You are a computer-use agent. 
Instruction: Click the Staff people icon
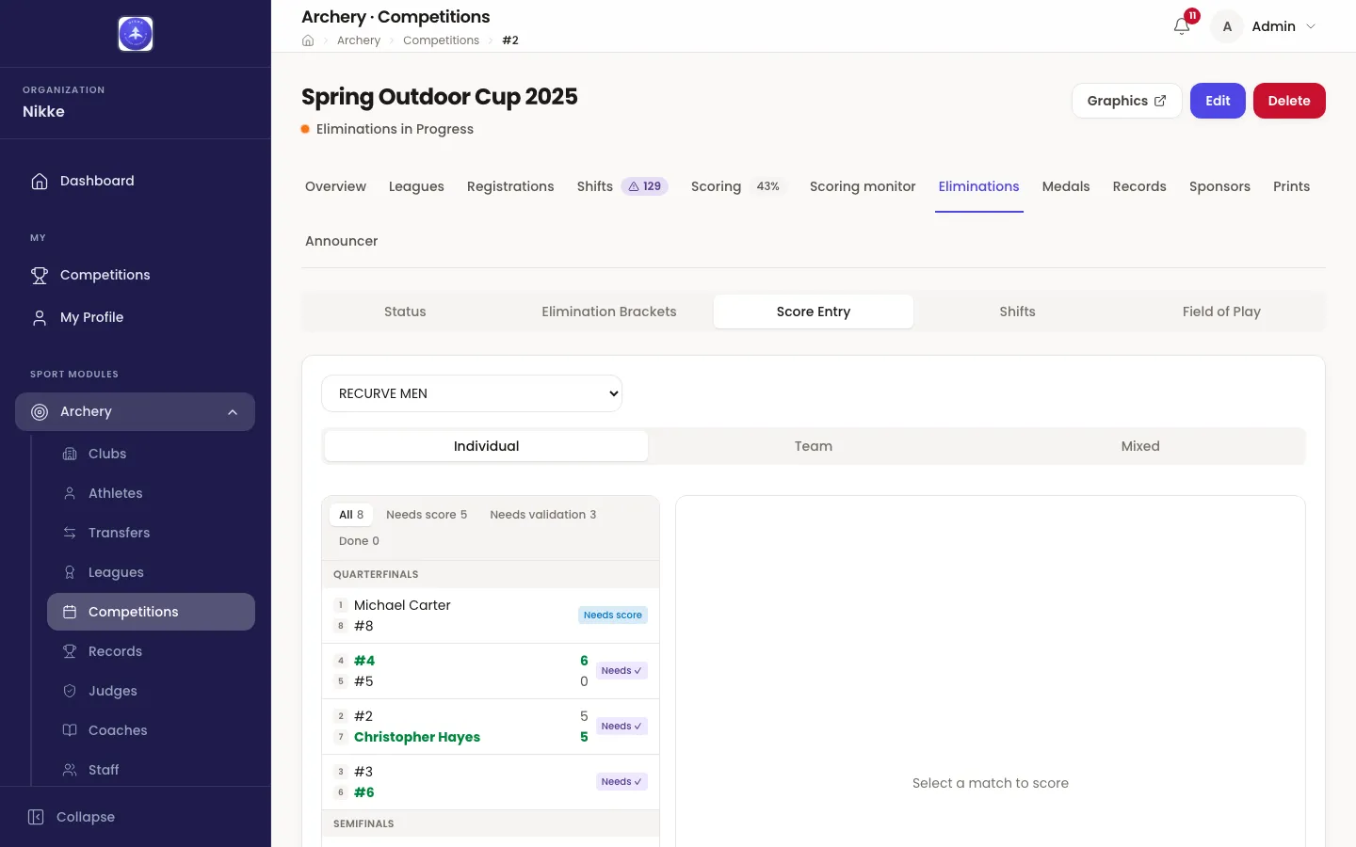click(70, 770)
